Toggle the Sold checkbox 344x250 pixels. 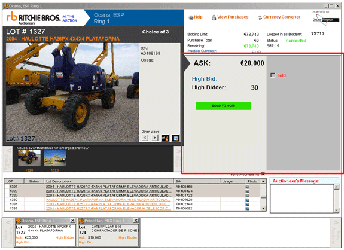pyautogui.click(x=273, y=75)
